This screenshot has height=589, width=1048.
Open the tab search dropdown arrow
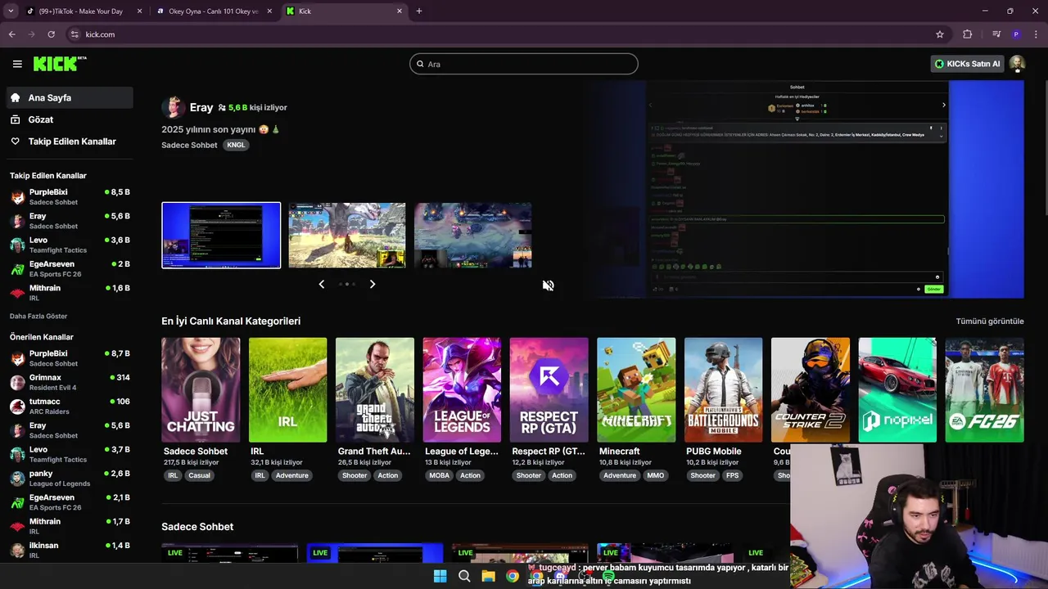tap(10, 11)
